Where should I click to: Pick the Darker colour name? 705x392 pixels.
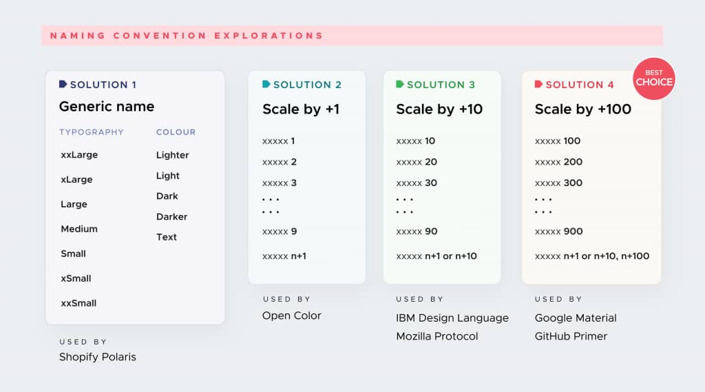[171, 216]
